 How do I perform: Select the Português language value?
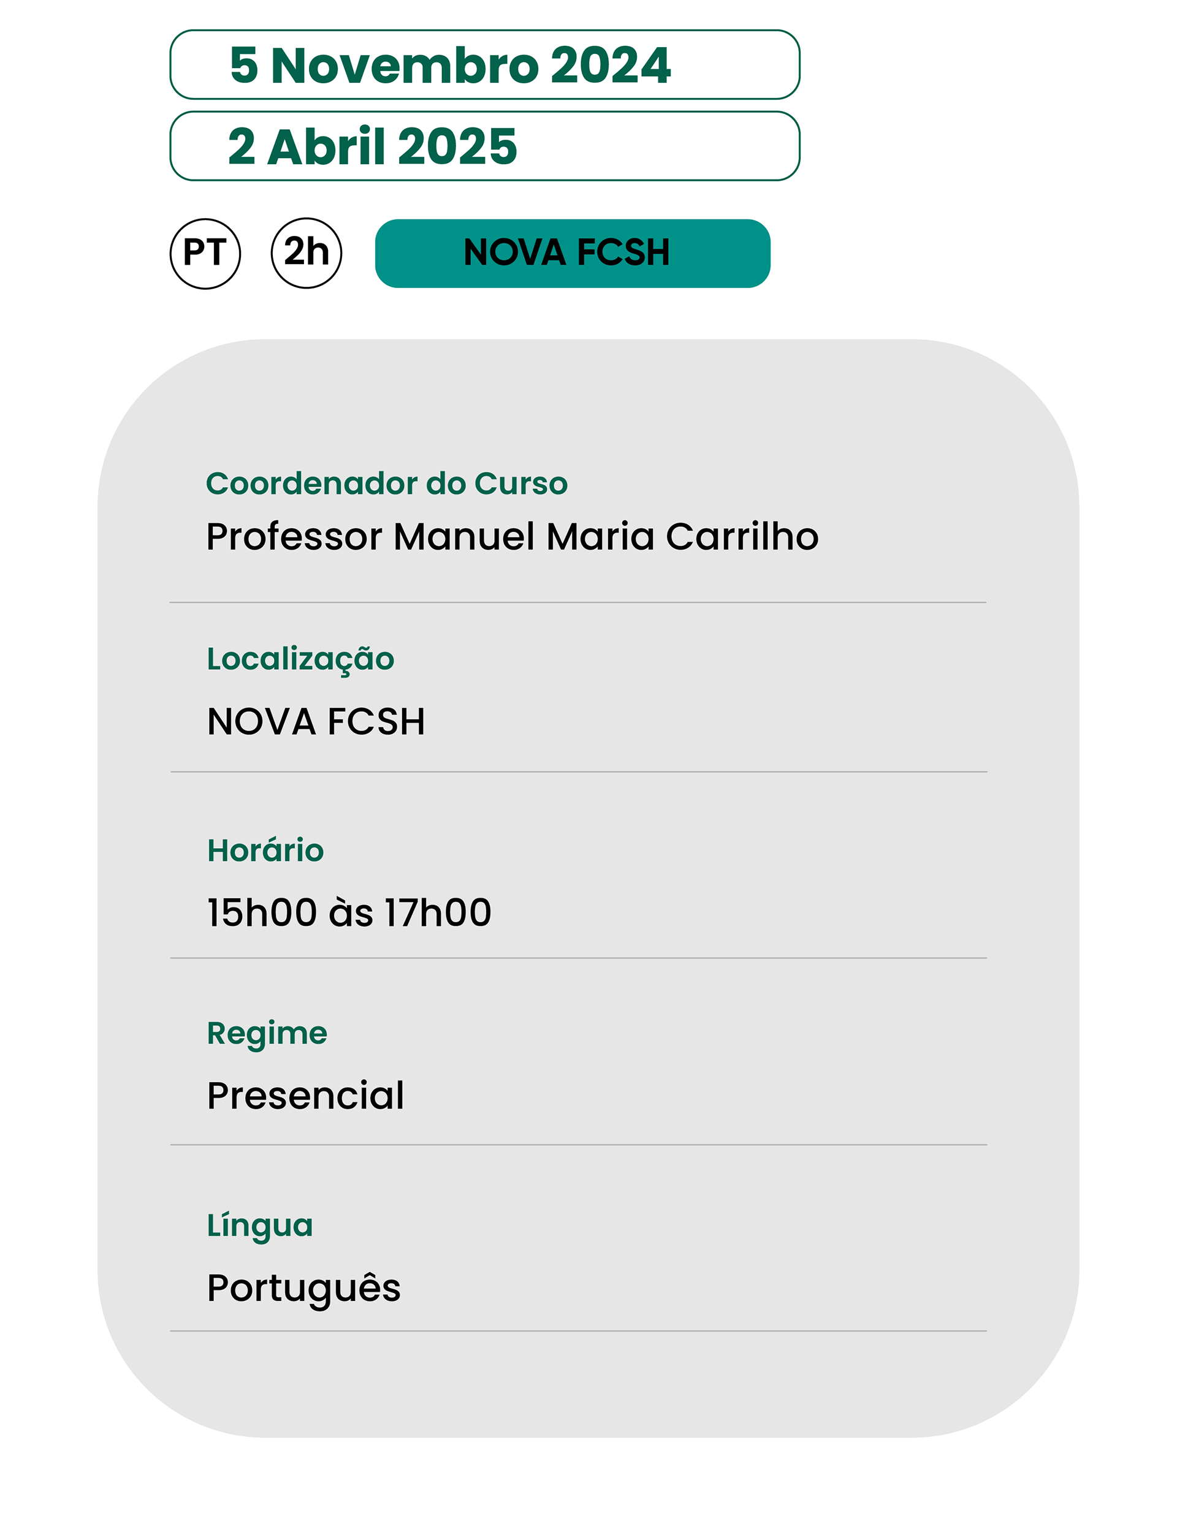tap(303, 1289)
